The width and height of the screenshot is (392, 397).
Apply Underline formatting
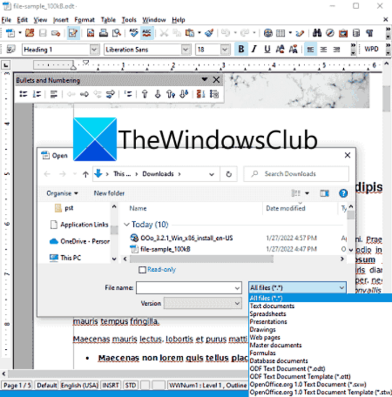(x=267, y=49)
